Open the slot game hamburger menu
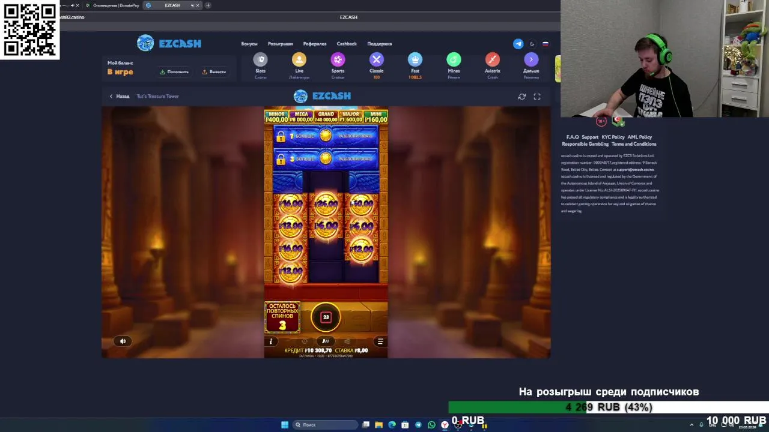Viewport: 769px width, 432px height. [x=380, y=341]
